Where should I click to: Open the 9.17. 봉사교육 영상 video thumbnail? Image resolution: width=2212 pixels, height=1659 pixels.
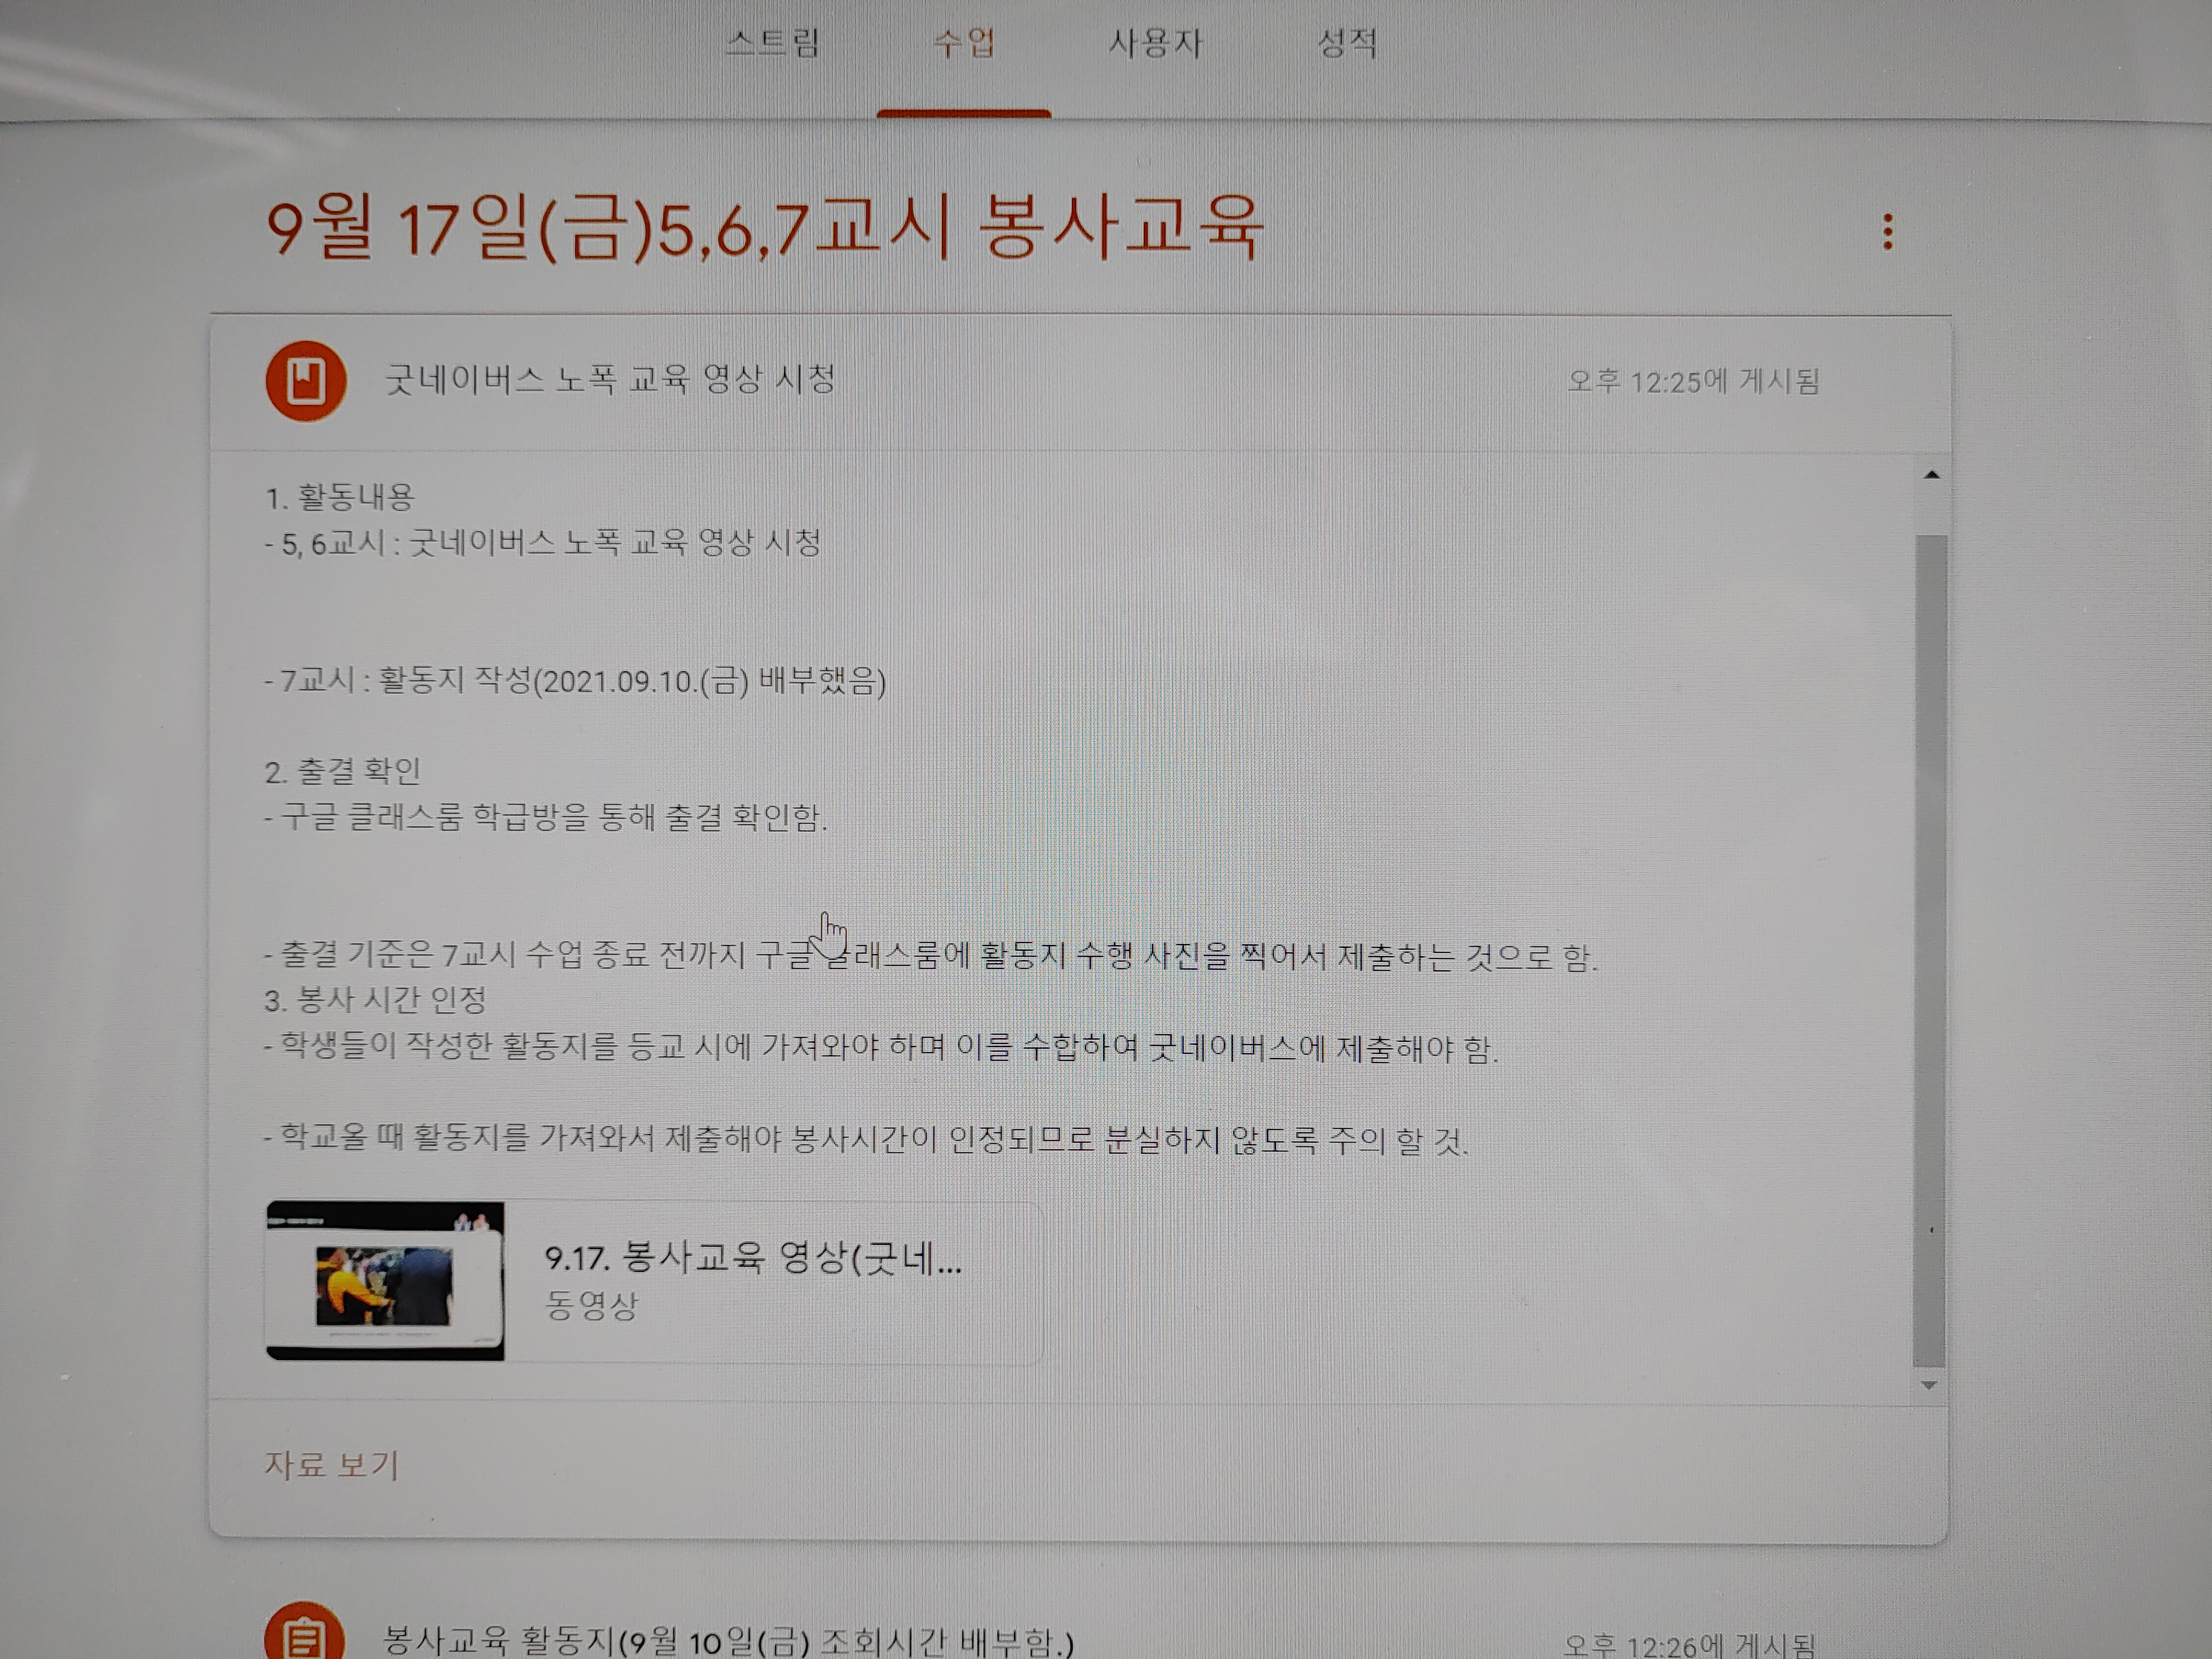tap(385, 1280)
